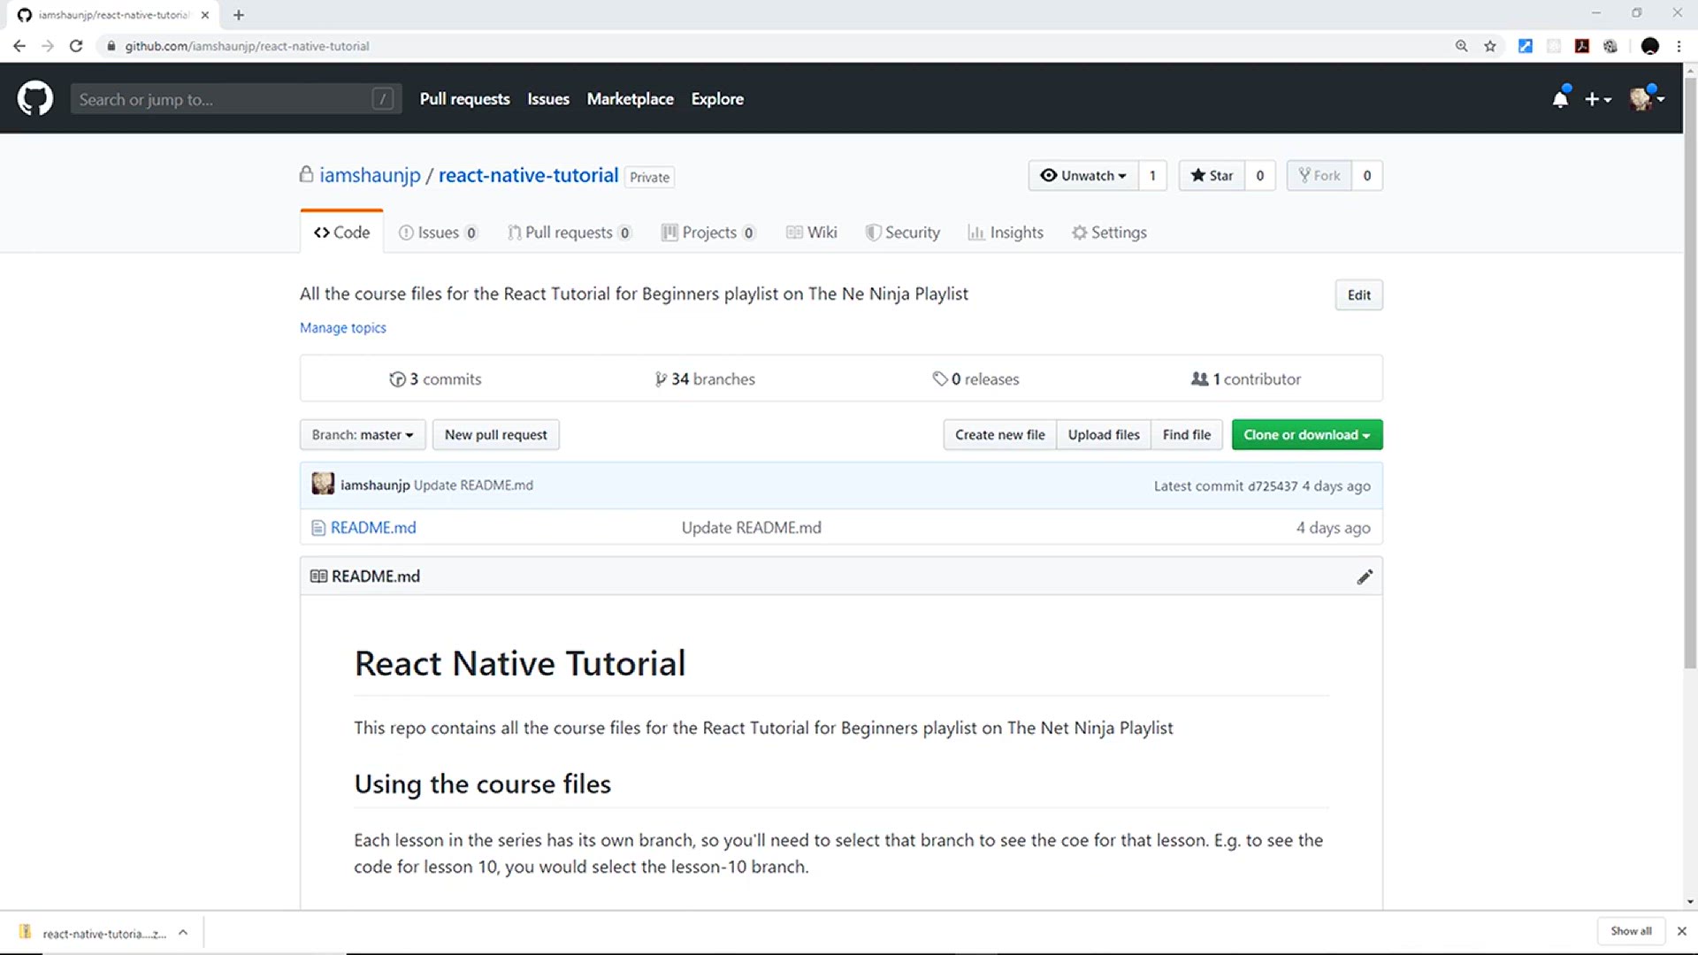
Task: Open the Security tab
Action: pyautogui.click(x=903, y=232)
